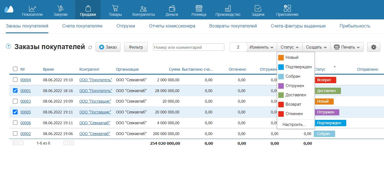
Task: Click the Номер или комментарий search field
Action: click(x=188, y=47)
